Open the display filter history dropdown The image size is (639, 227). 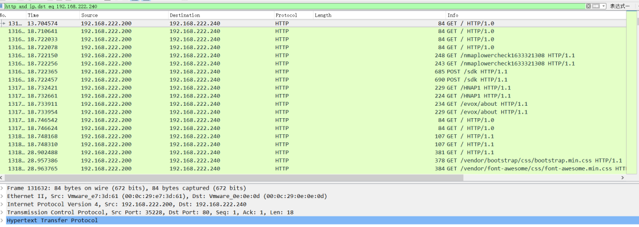tap(603, 6)
